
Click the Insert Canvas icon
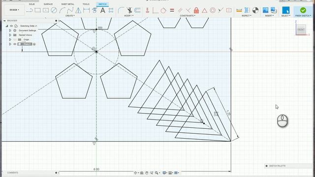point(274,10)
